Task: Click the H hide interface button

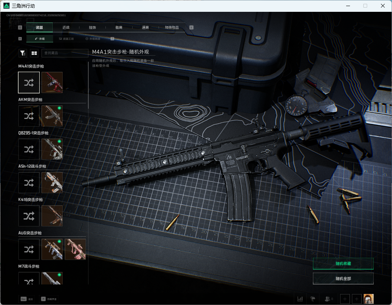Action: click(49, 299)
